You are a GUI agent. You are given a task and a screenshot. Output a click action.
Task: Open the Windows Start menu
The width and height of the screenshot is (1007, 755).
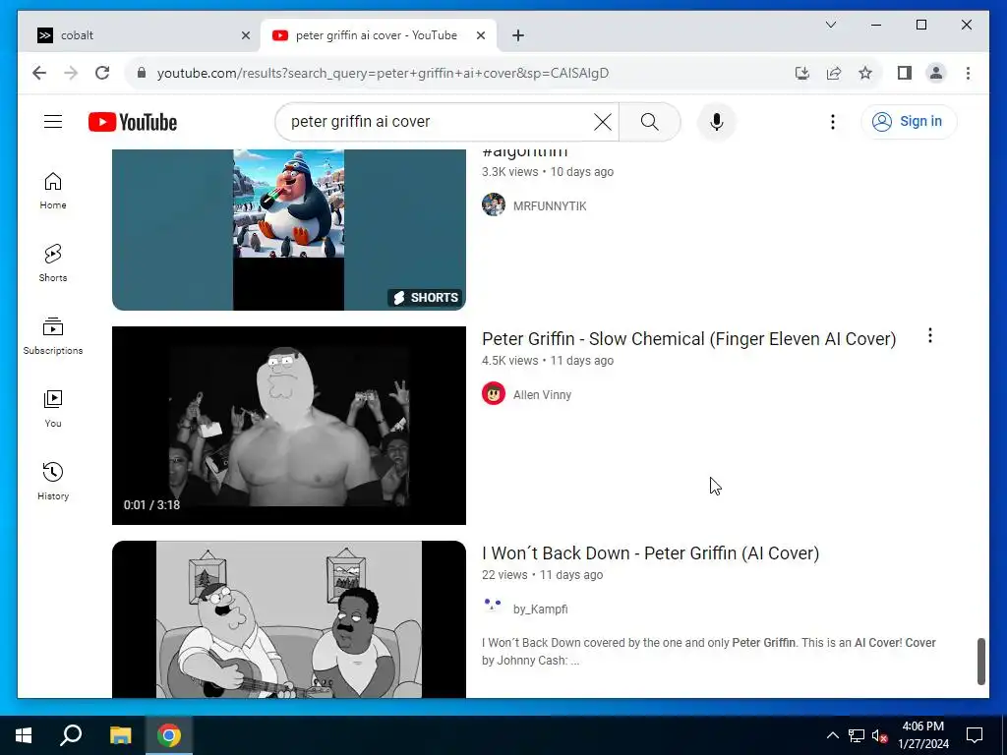[24, 735]
